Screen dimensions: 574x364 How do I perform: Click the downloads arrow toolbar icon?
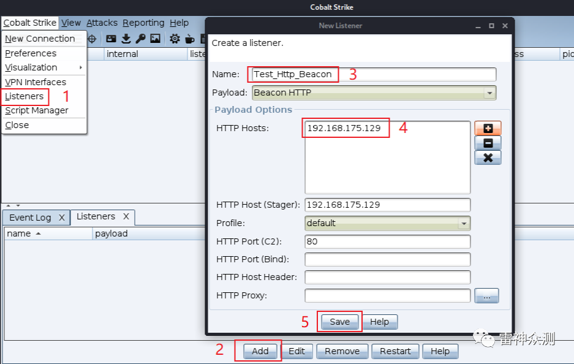click(x=126, y=39)
